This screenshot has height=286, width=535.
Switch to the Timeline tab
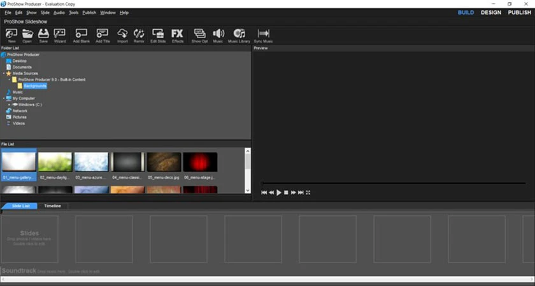52,206
